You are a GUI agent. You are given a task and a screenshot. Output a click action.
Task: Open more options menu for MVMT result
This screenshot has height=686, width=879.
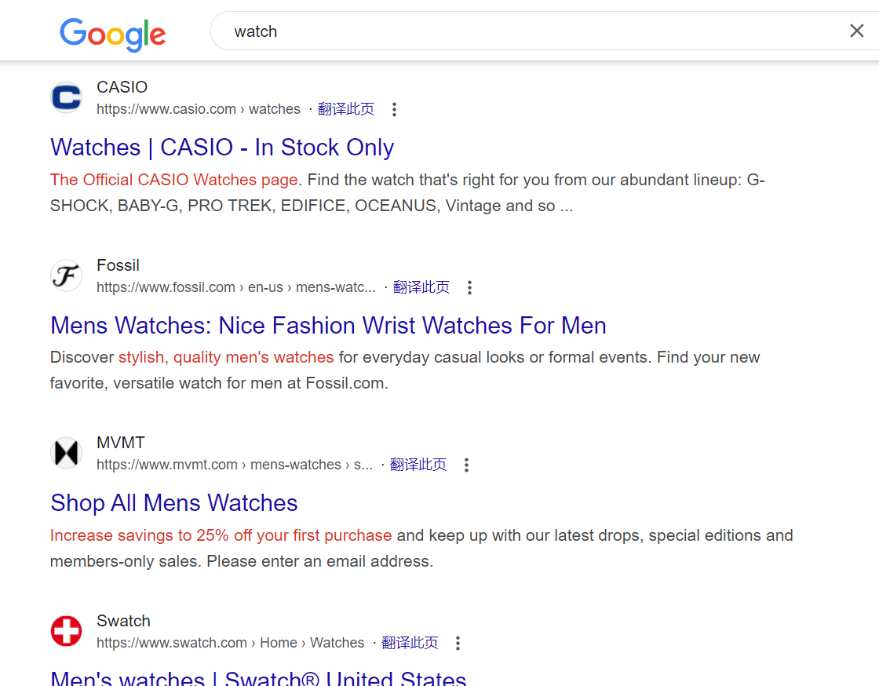pos(466,465)
